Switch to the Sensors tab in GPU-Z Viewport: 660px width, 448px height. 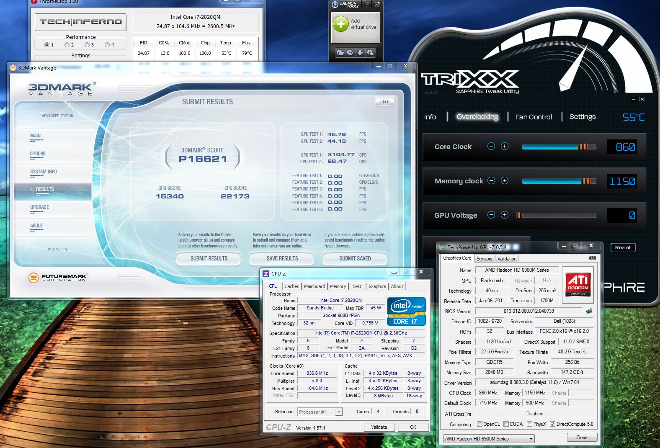coord(485,259)
